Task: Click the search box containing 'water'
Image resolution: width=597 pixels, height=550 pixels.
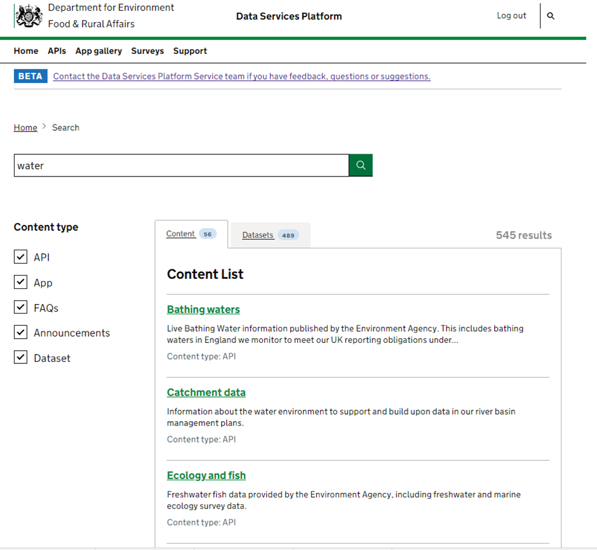Action: pyautogui.click(x=181, y=165)
